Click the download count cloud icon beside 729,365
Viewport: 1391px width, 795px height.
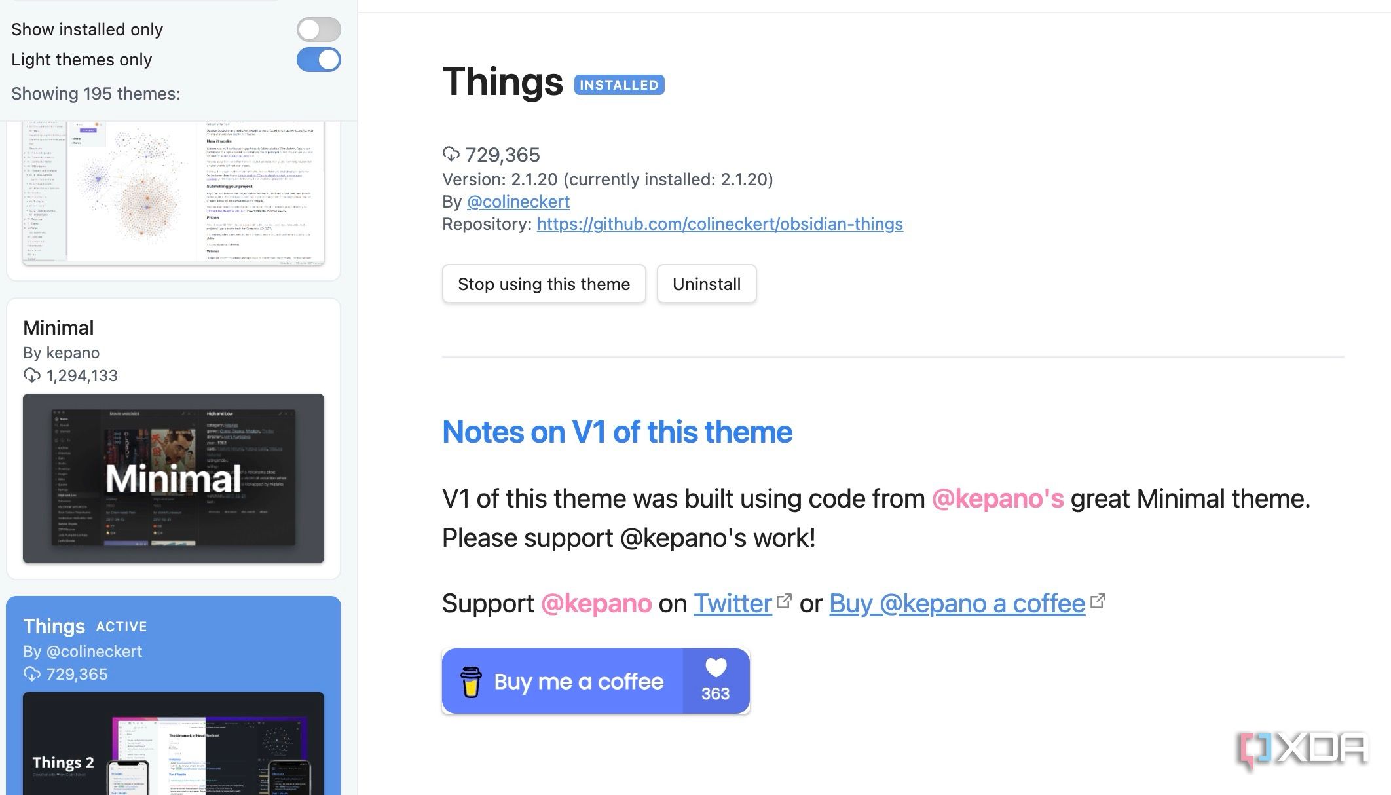coord(451,155)
